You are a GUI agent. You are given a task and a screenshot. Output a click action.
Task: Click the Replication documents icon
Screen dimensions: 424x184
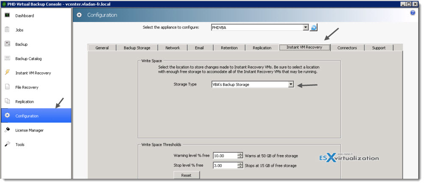click(x=7, y=101)
